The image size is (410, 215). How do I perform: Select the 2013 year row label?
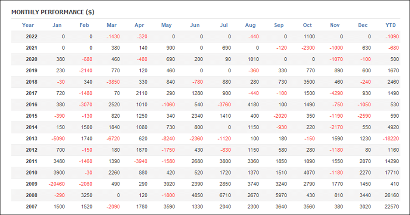(31, 139)
